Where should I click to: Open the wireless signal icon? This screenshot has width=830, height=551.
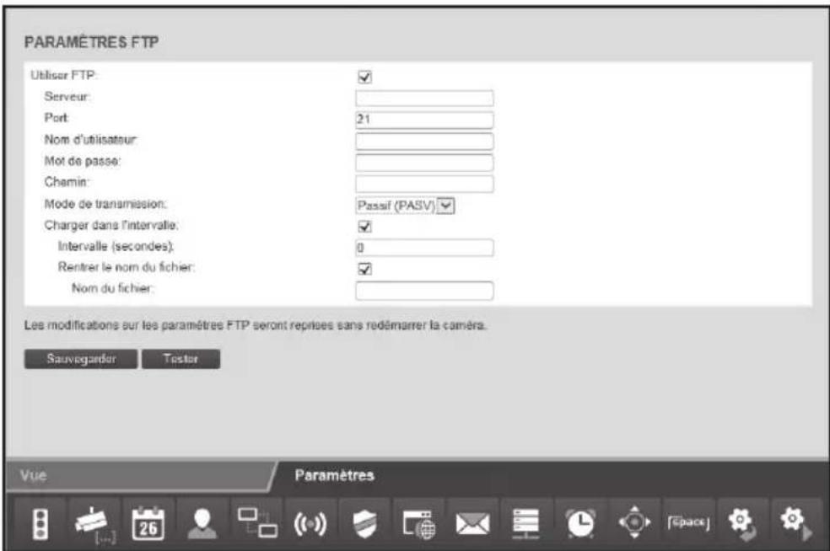tap(310, 523)
